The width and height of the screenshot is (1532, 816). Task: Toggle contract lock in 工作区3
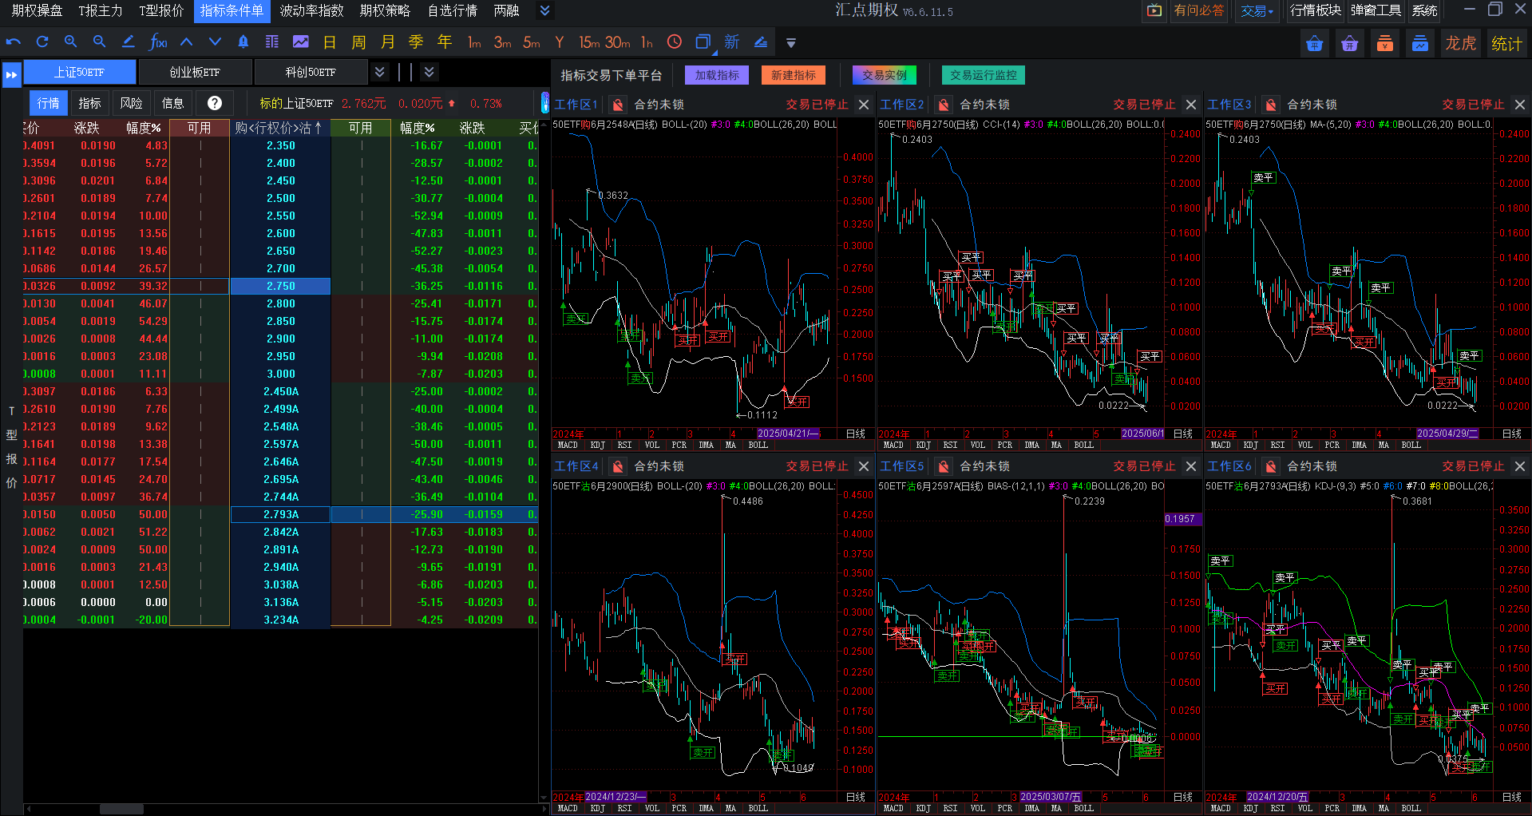pyautogui.click(x=1271, y=105)
